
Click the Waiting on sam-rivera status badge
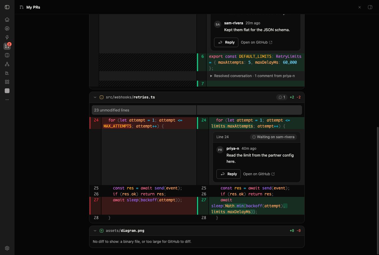273,137
